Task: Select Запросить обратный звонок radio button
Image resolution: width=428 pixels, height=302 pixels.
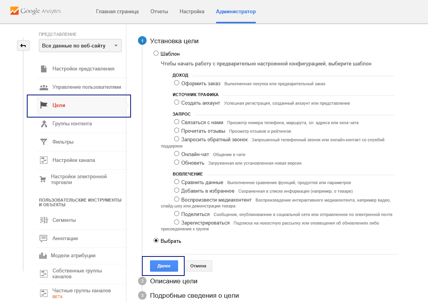Action: 176,139
